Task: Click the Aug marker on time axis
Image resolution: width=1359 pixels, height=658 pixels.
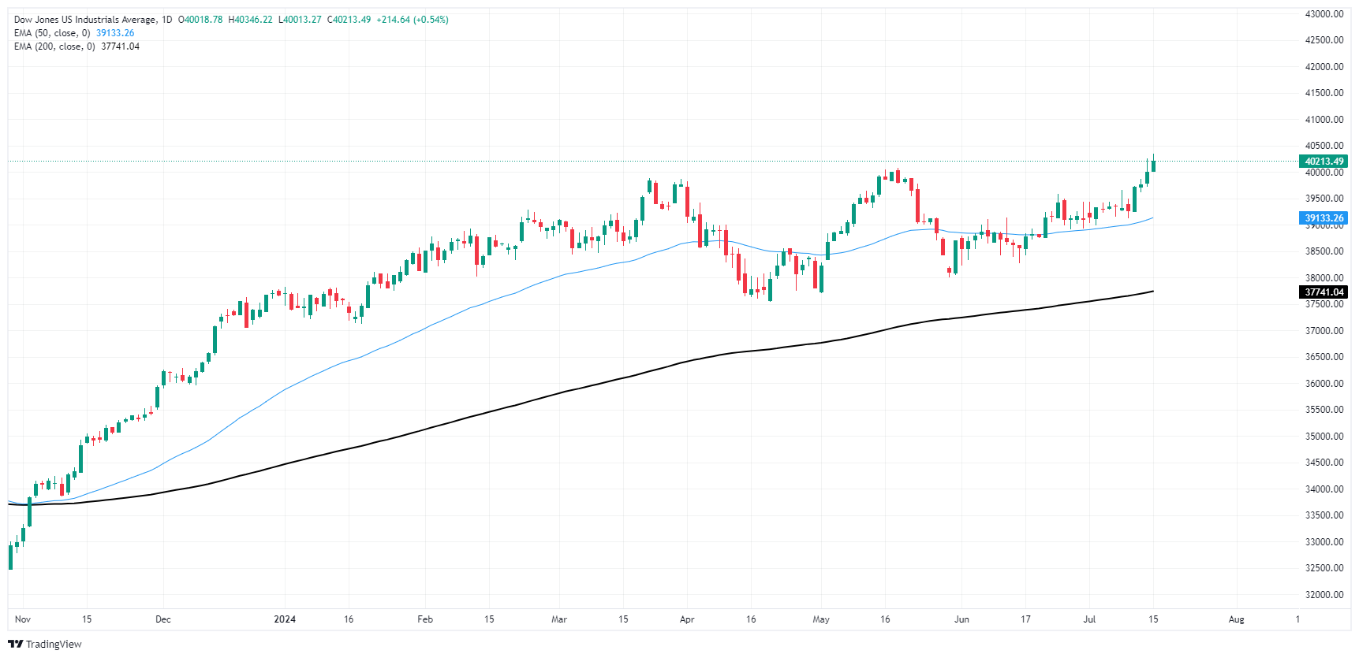Action: [1236, 619]
